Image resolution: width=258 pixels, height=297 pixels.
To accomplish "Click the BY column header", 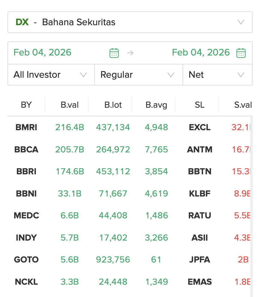I will 26,105.
